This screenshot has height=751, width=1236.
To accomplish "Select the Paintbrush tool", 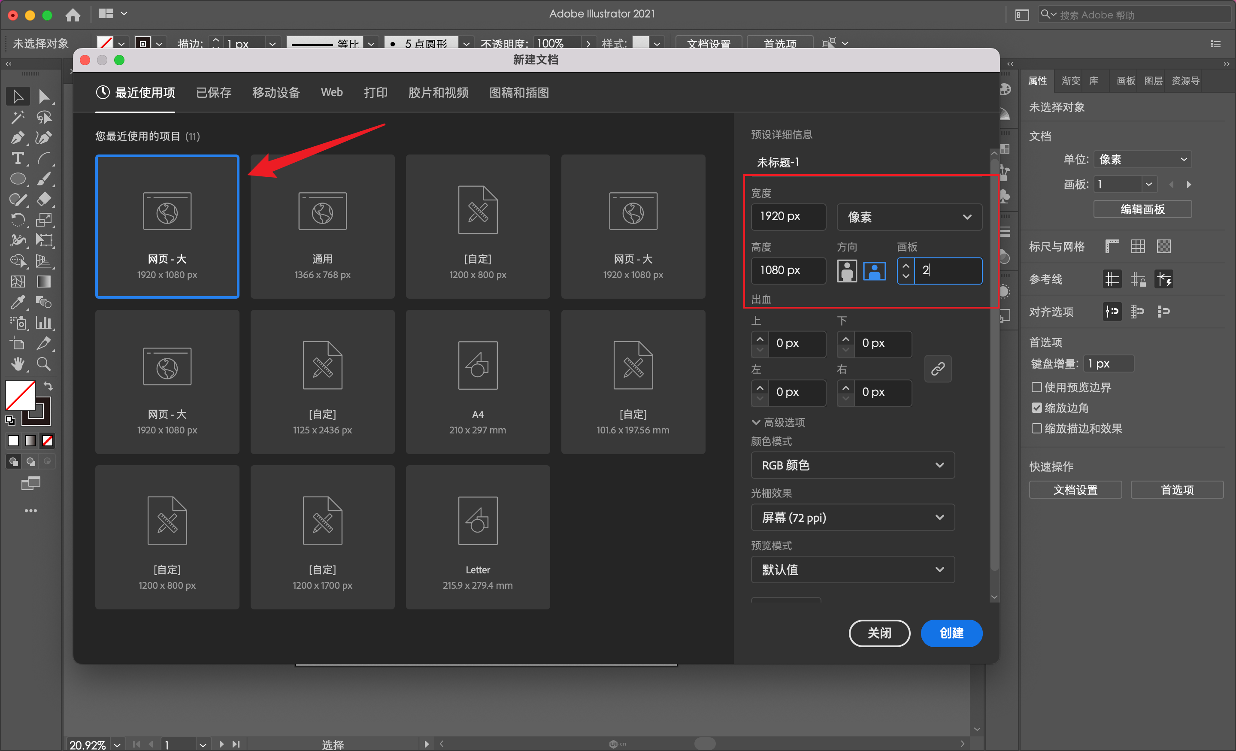I will coord(44,179).
